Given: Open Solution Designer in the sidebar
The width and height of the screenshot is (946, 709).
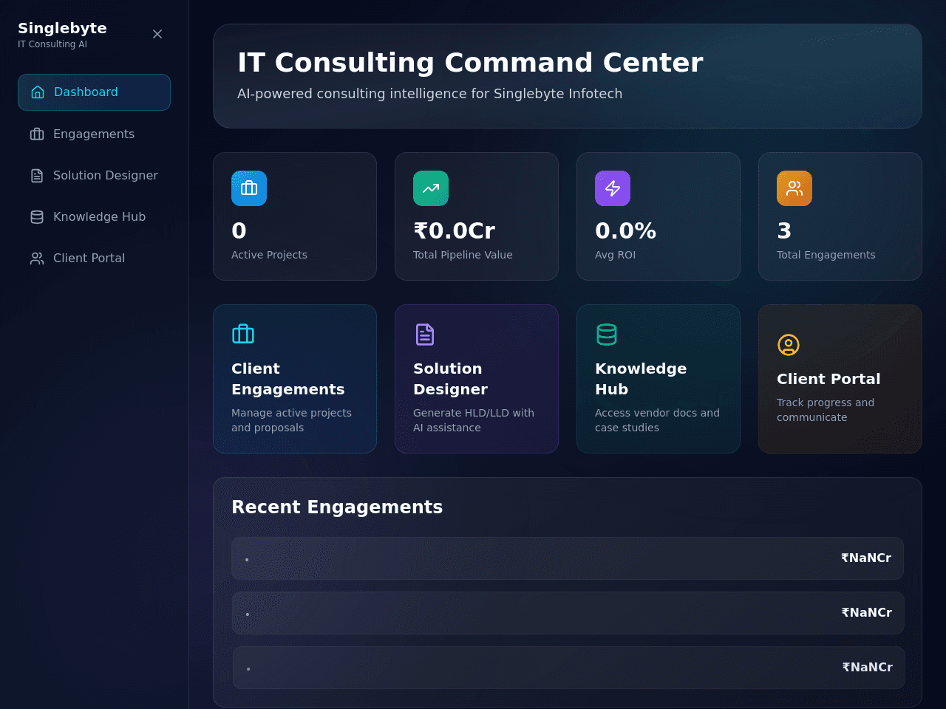Looking at the screenshot, I should [x=94, y=175].
